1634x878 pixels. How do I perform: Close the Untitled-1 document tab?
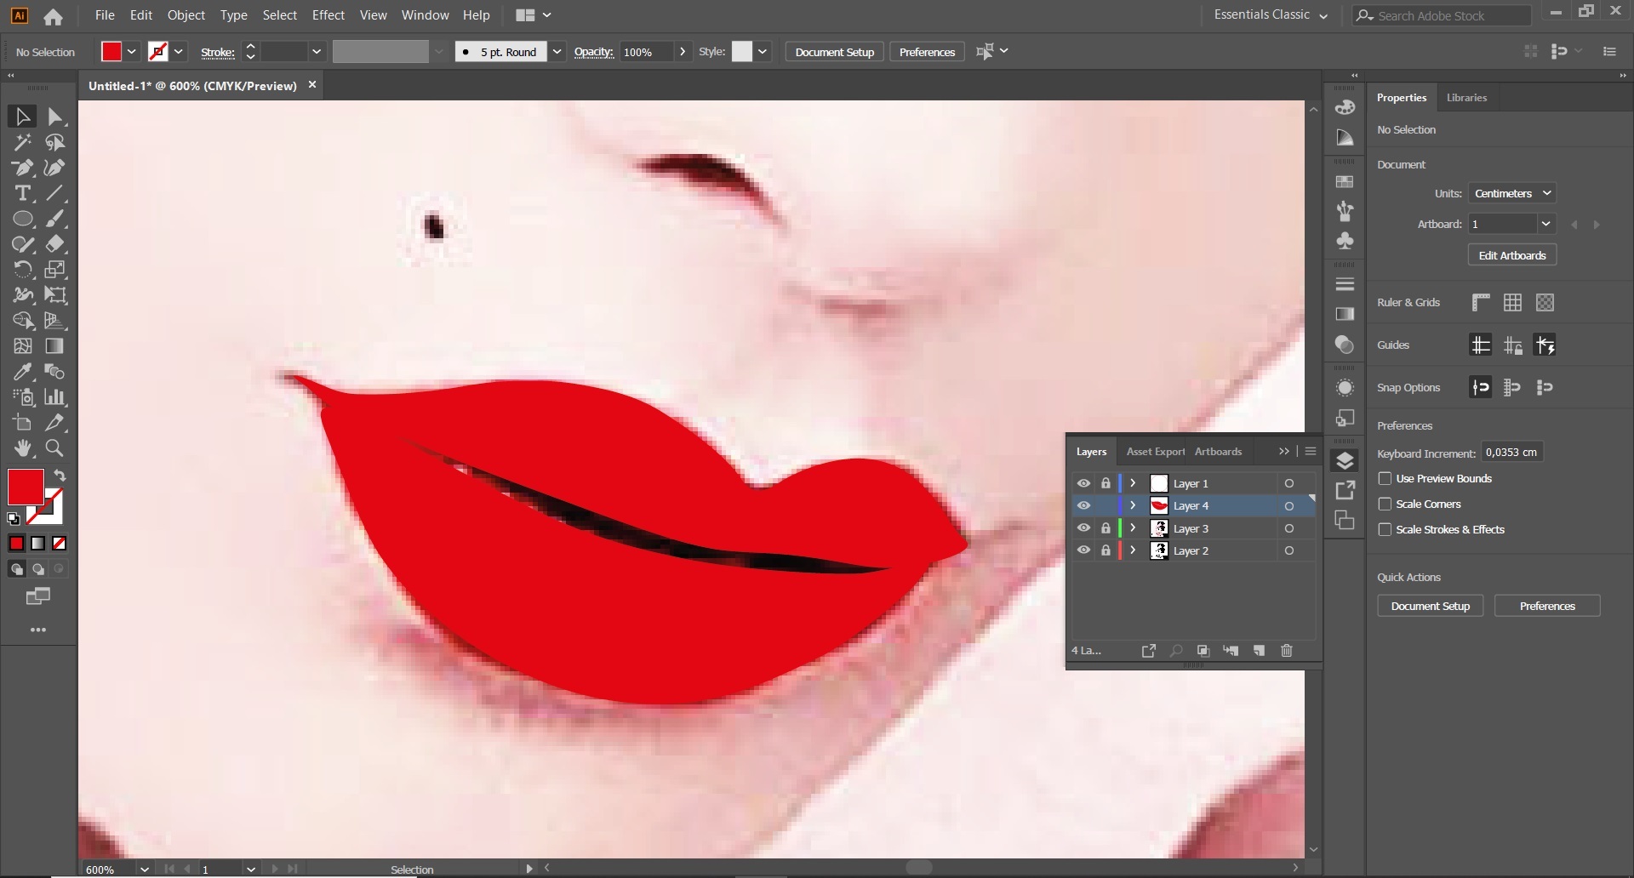coord(312,85)
